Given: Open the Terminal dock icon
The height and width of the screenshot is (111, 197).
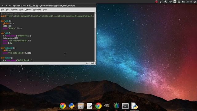Looking at the screenshot, I should tap(125, 106).
